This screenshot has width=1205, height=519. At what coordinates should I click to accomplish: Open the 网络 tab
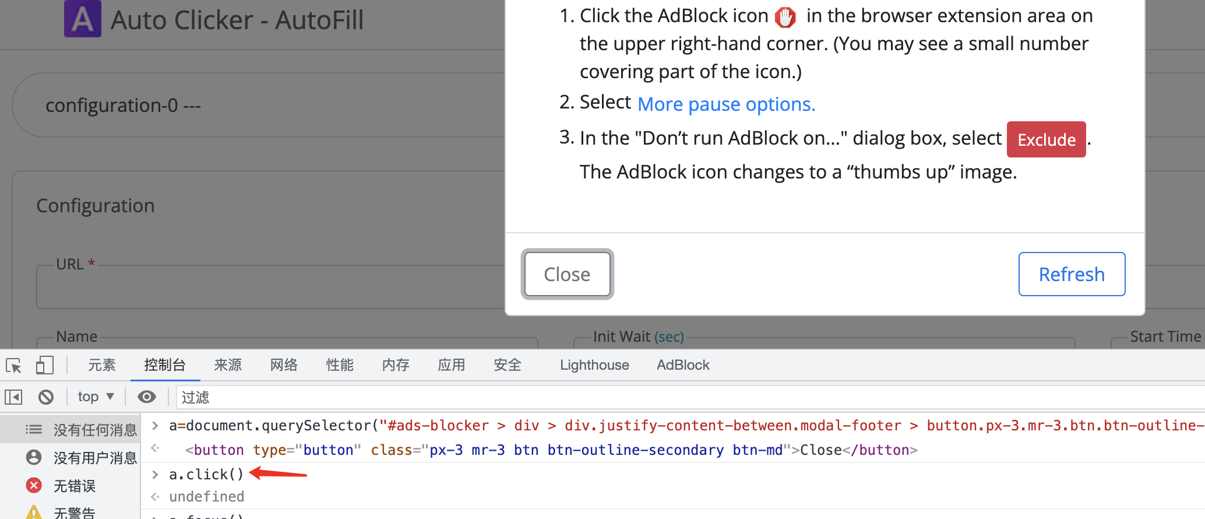point(284,365)
